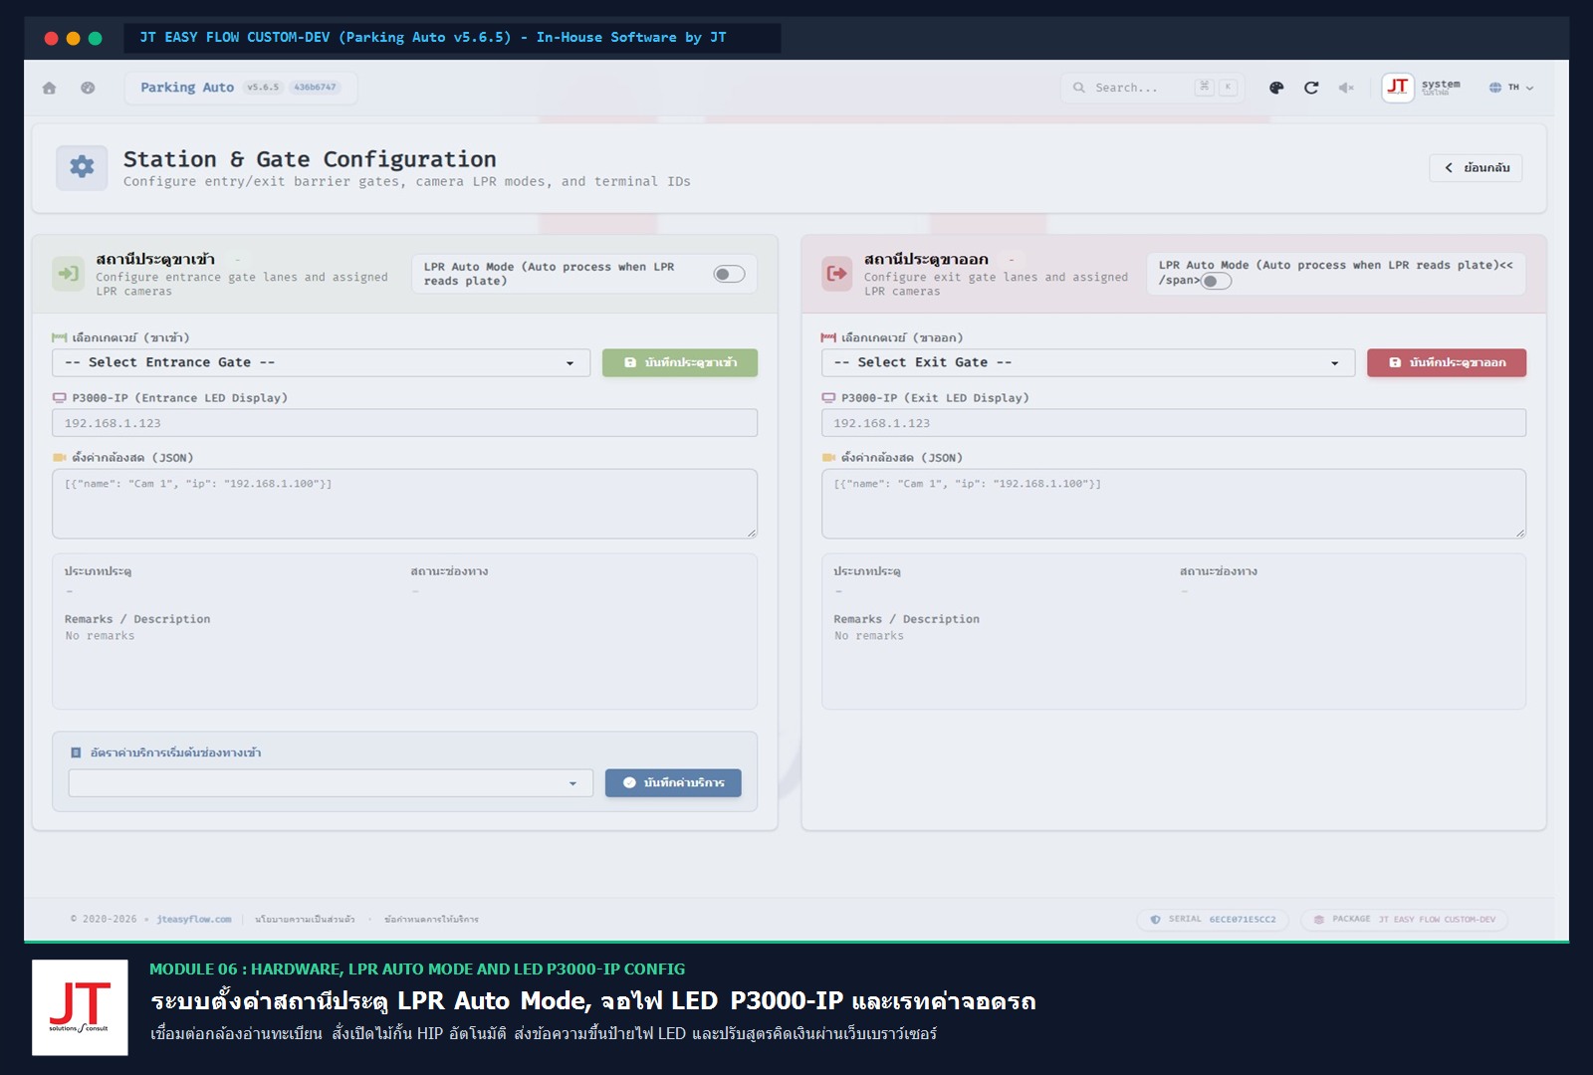Expand the entrance service rate dropdown
The width and height of the screenshot is (1593, 1075).
tap(331, 783)
